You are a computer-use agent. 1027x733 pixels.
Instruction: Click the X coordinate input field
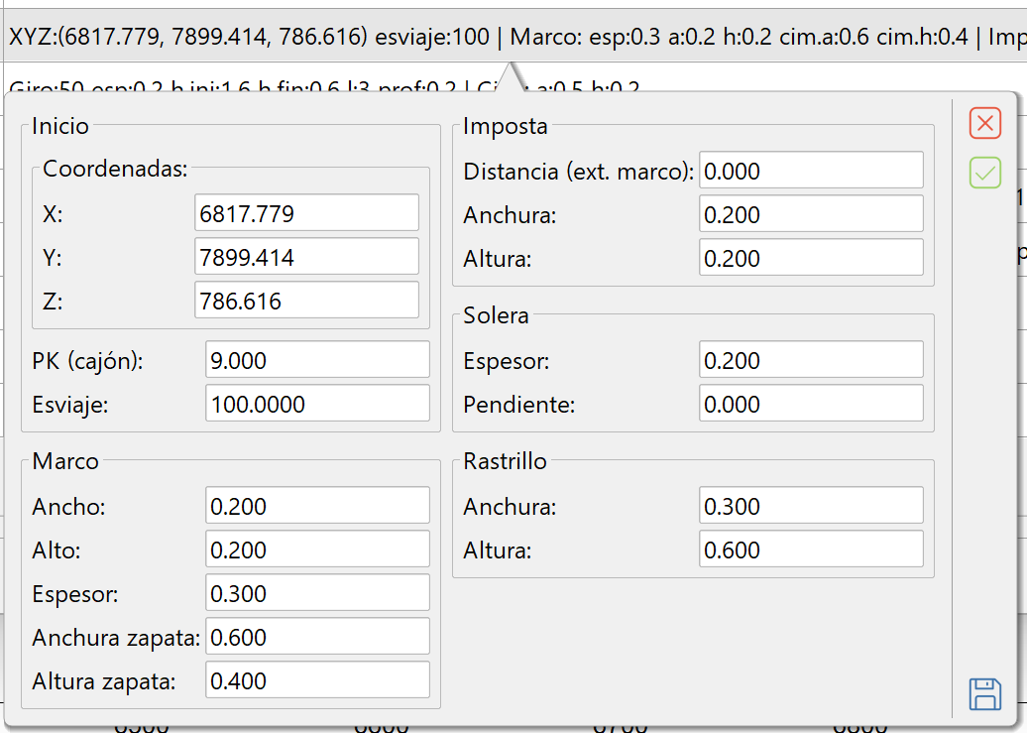click(x=306, y=213)
